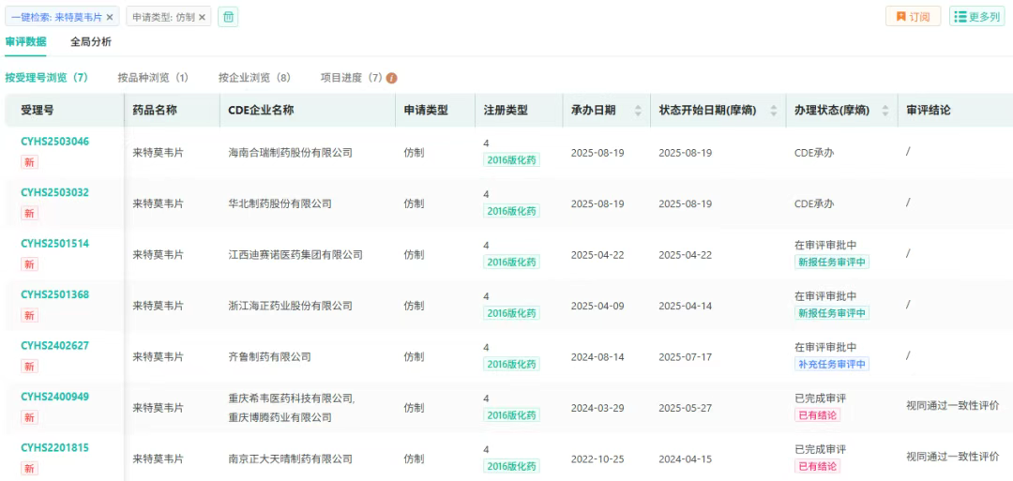1013x481 pixels.
Task: Switch to 按企业浏览 view
Action: coord(254,78)
